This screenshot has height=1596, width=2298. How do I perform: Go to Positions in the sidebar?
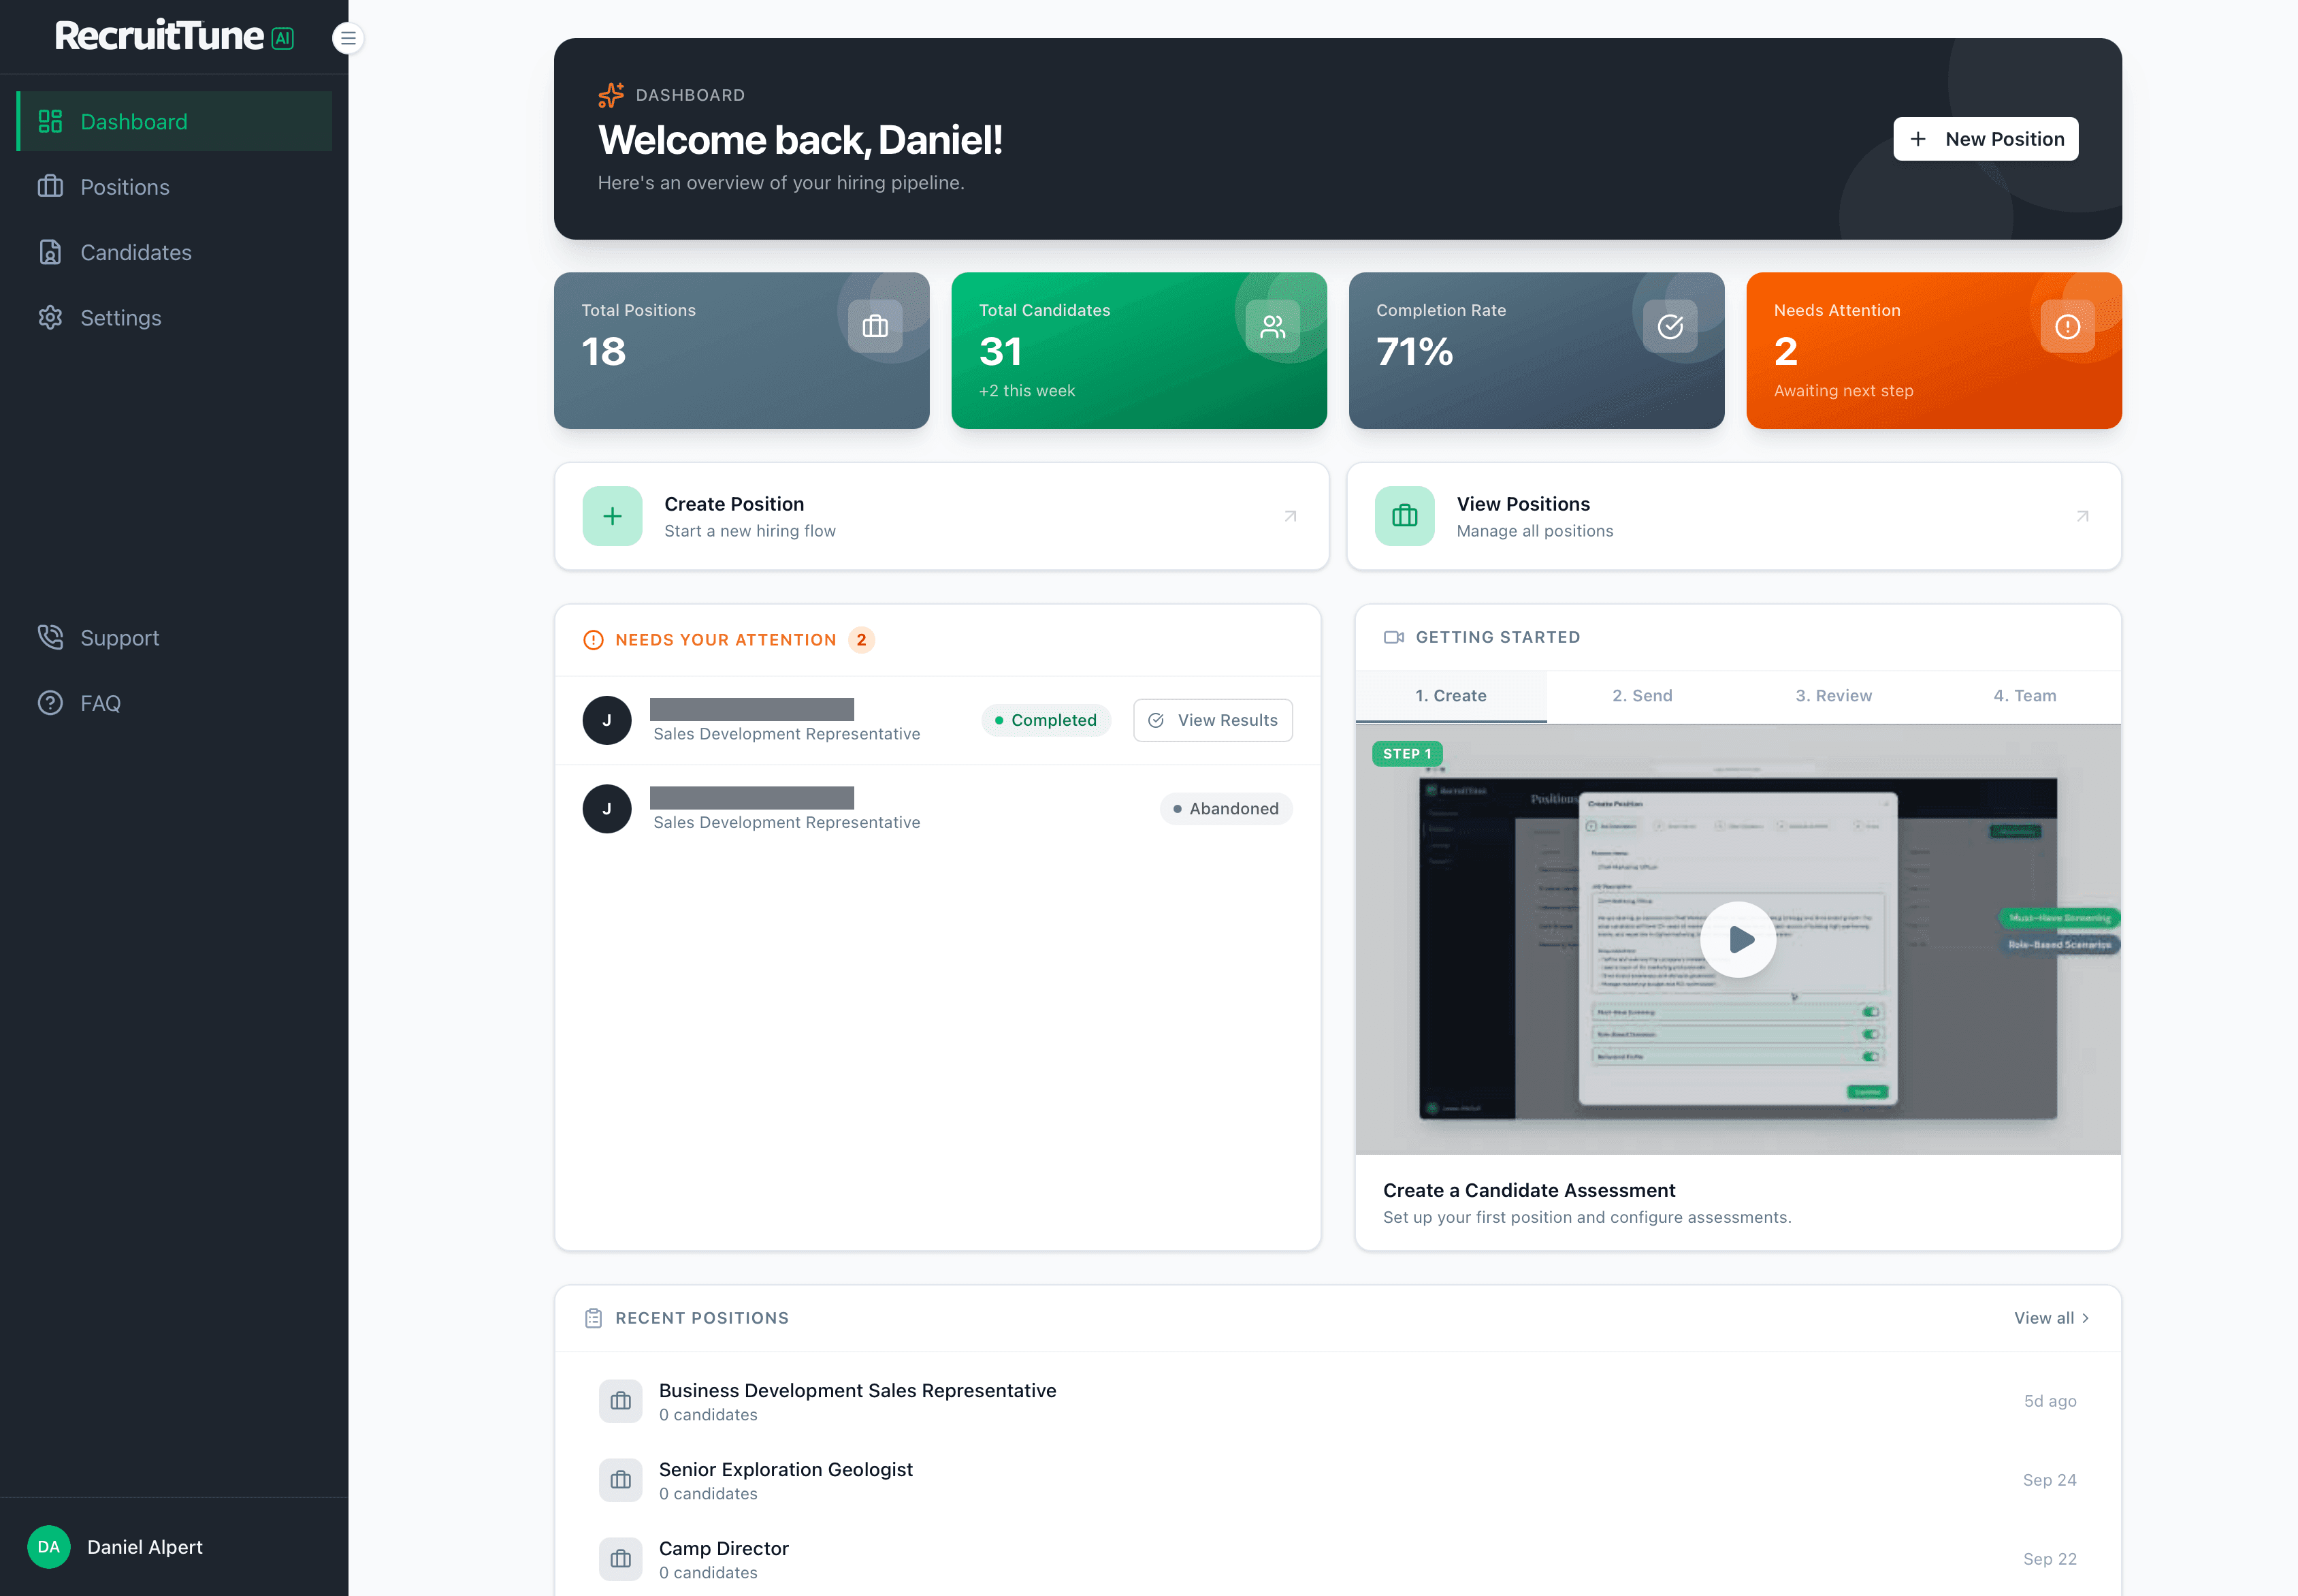click(x=175, y=187)
